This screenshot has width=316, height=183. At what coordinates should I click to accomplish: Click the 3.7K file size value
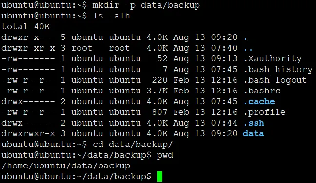pos(157,91)
